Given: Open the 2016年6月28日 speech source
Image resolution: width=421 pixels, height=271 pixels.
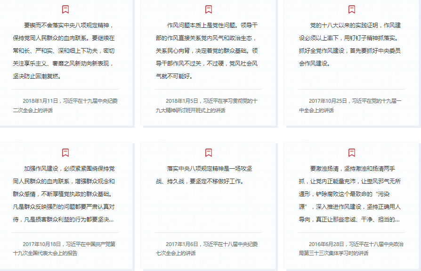Looking at the screenshot, I should point(351,248).
